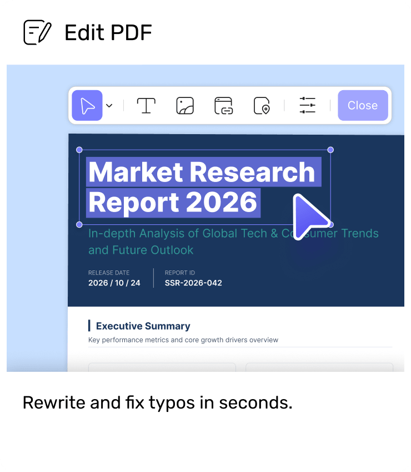
Task: Select the date 2026 / 10 / 24
Action: tap(114, 283)
